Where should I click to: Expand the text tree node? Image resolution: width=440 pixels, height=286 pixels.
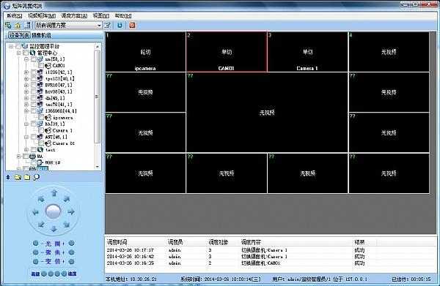coord(26,150)
